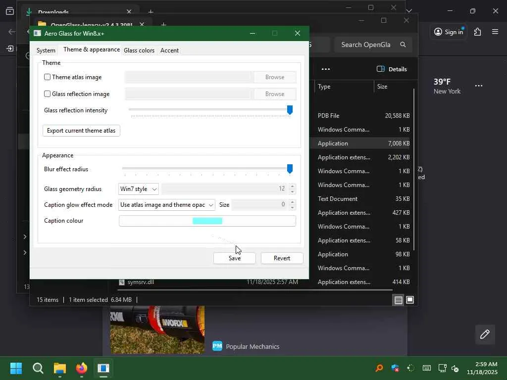Click the orange magnifier tray icon
Viewport: 507px width, 380px height.
[x=379, y=368]
